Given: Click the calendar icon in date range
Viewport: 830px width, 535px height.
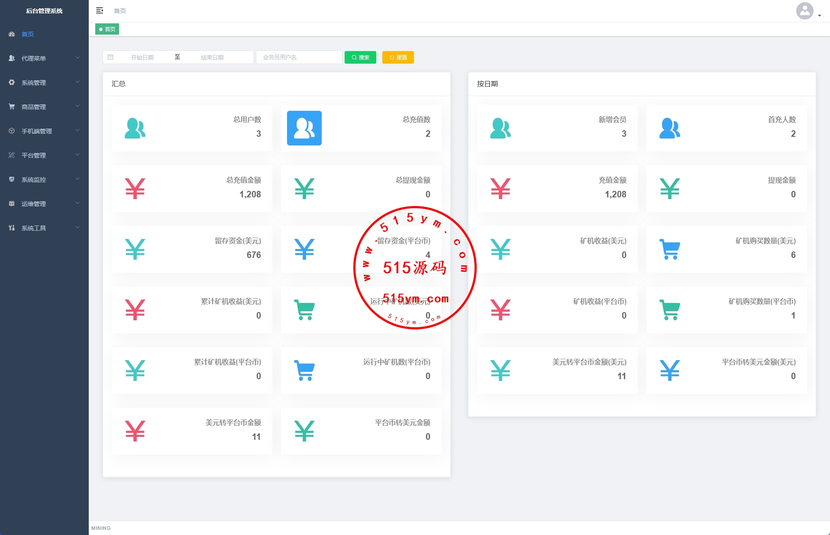Looking at the screenshot, I should pos(110,57).
